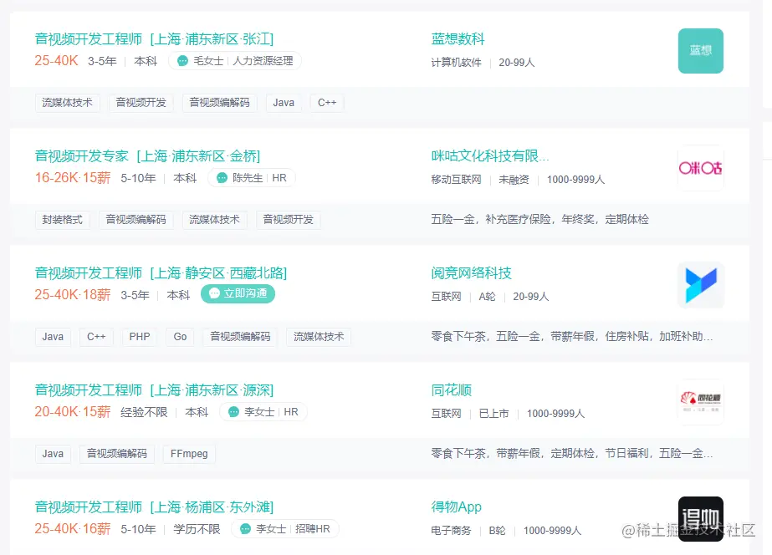Open 音视频开发工程师 job in 源深

coord(154,390)
